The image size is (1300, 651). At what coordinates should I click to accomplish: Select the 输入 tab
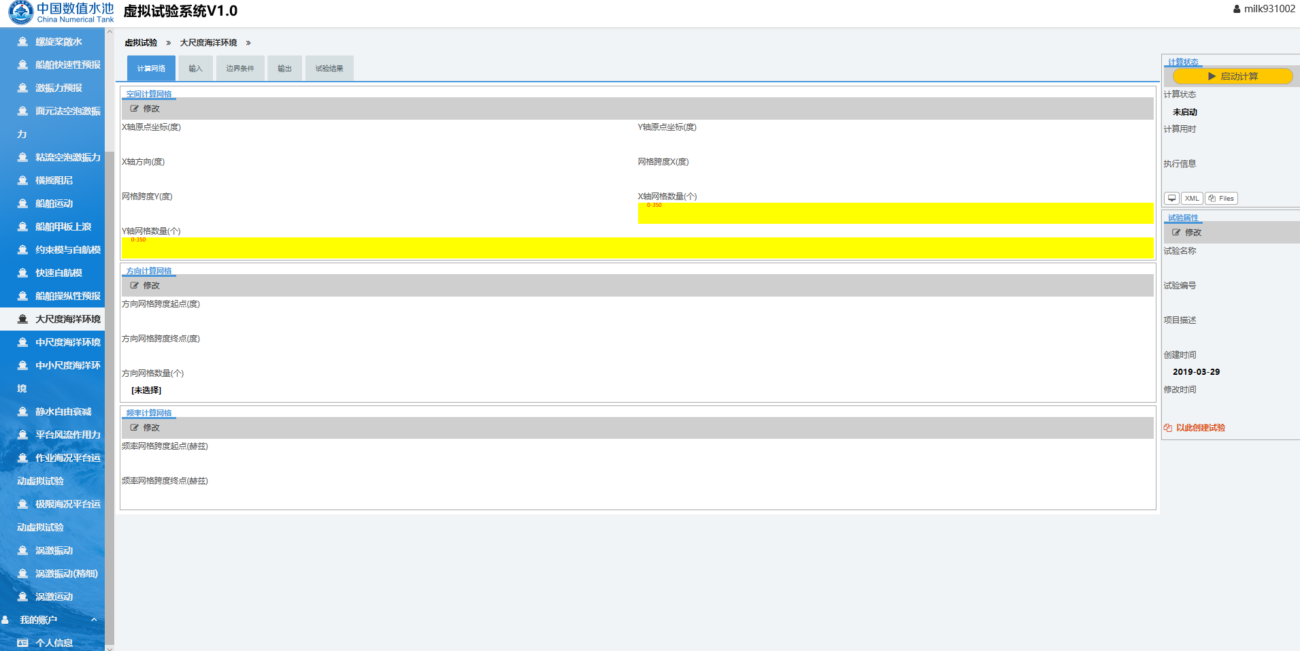(x=196, y=69)
